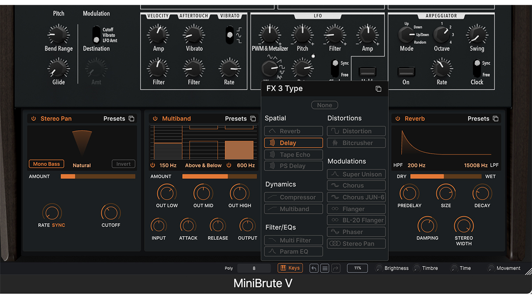Viewport: 532px width, 299px height.
Task: Toggle the 150 Hz band power icon
Action: point(153,165)
